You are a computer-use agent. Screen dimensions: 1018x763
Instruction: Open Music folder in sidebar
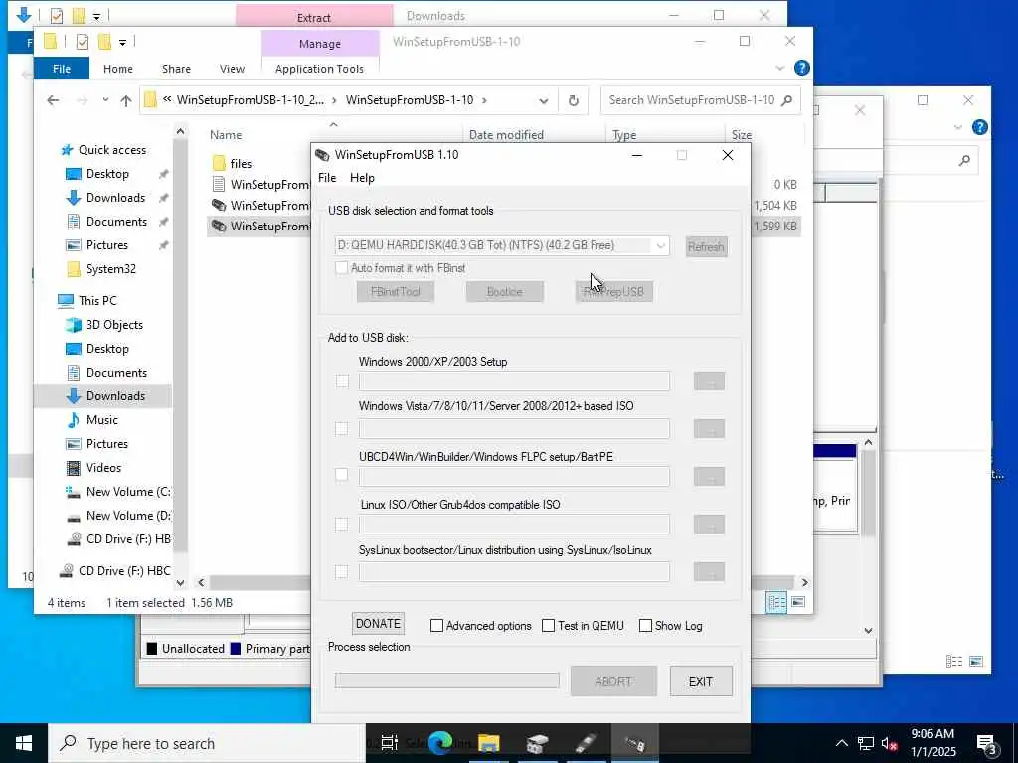[102, 420]
